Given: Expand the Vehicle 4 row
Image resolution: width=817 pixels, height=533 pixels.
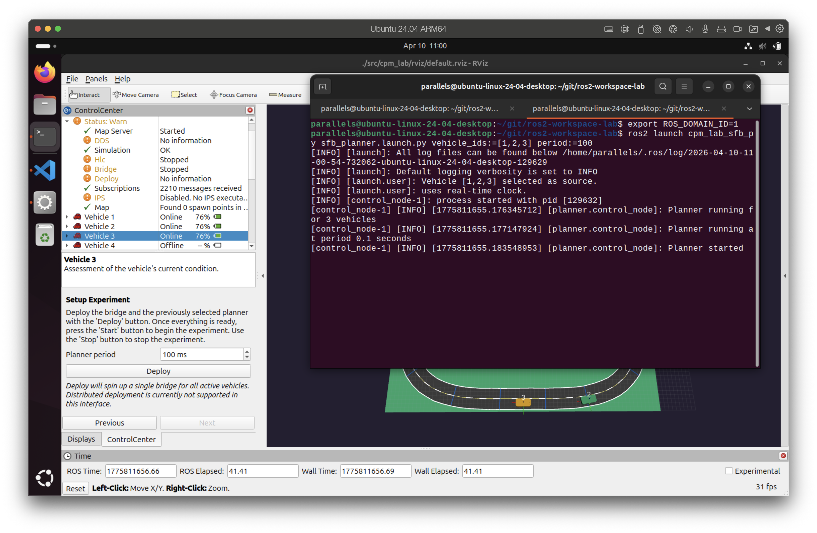Looking at the screenshot, I should (x=67, y=245).
